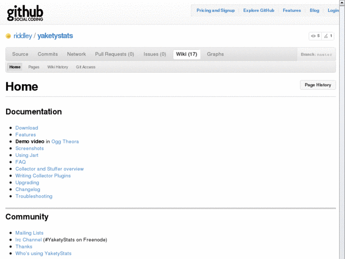Open Collector and Stuffer overview link
This screenshot has width=345, height=259.
49,169
